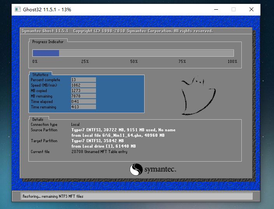This screenshot has width=274, height=209.
Task: Minimize the Ghost32 window
Action: coord(216,9)
